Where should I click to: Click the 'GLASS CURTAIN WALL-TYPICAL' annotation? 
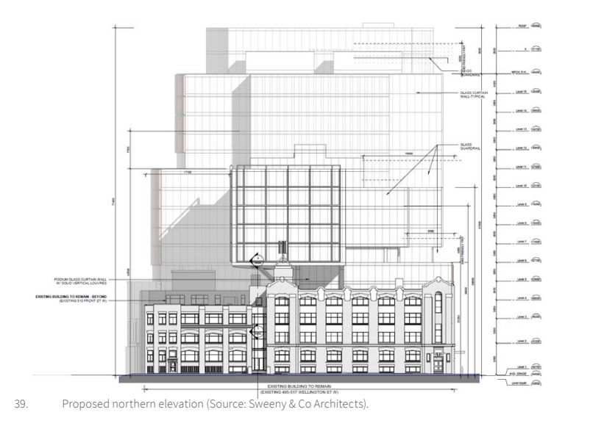(474, 95)
